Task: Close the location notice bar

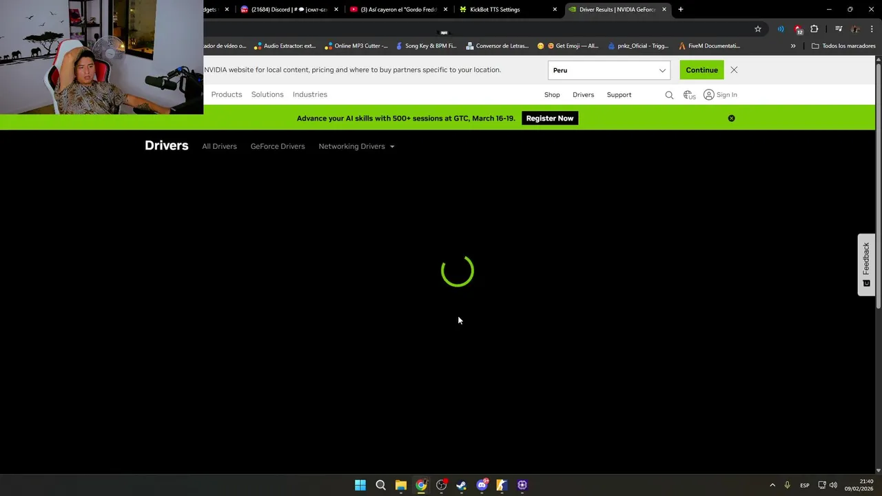Action: pos(734,70)
